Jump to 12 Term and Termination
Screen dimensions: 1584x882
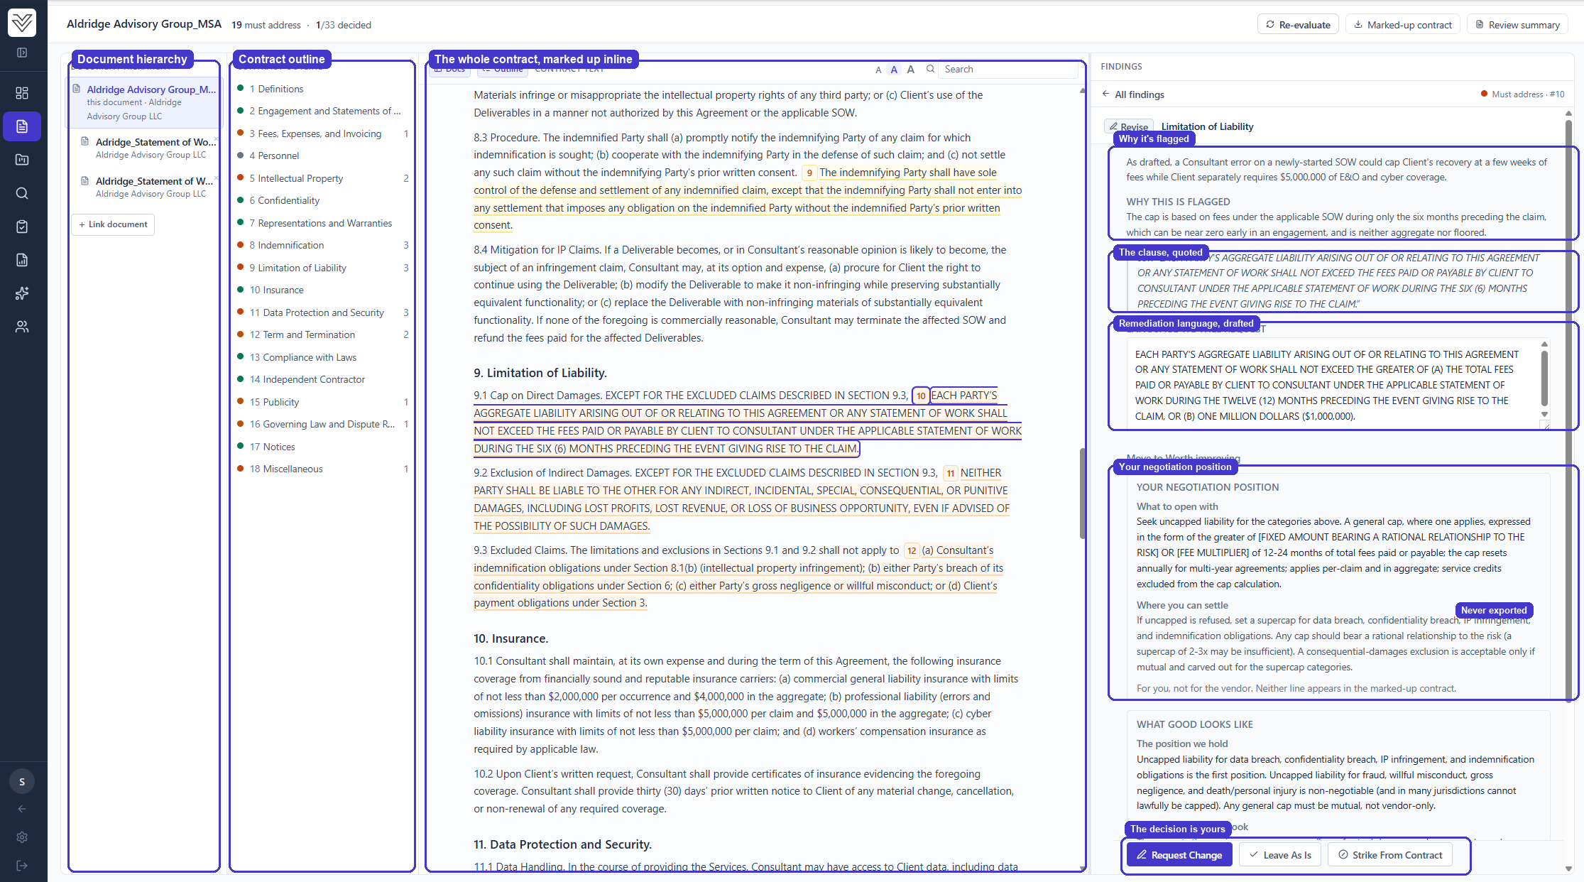pyautogui.click(x=322, y=334)
